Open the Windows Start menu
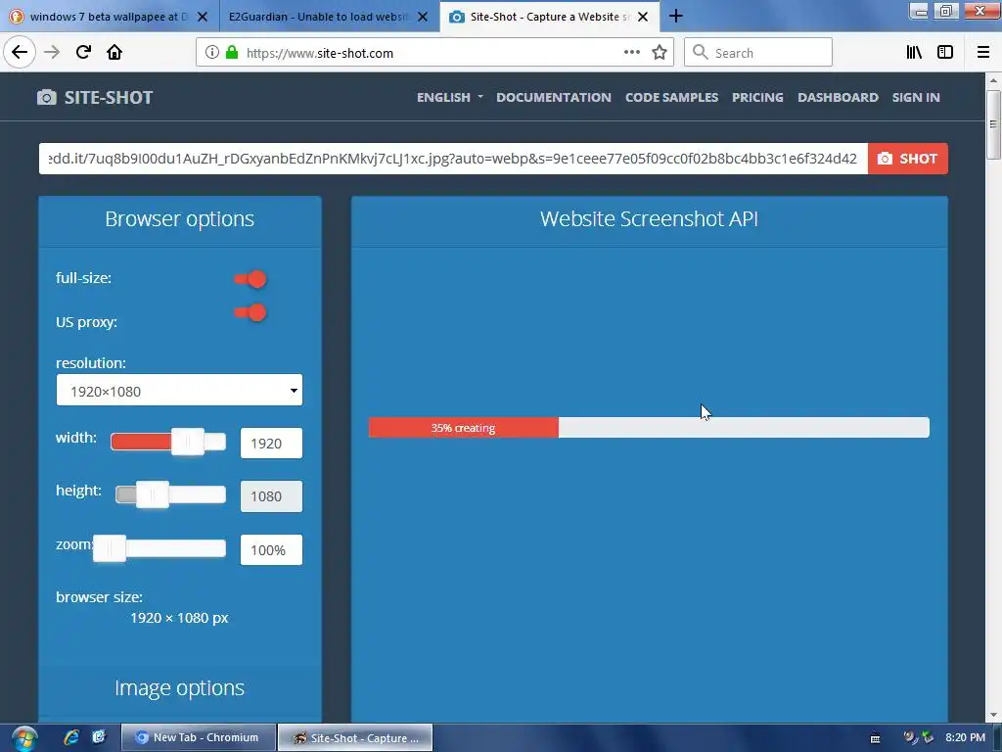 tap(23, 738)
